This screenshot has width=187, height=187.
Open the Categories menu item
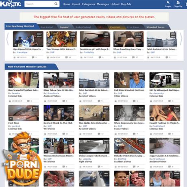(88, 4)
